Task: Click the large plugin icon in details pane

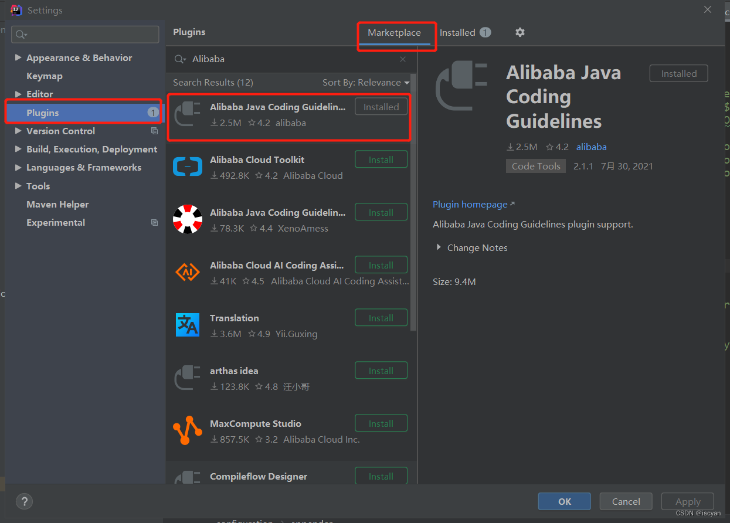Action: pos(462,86)
